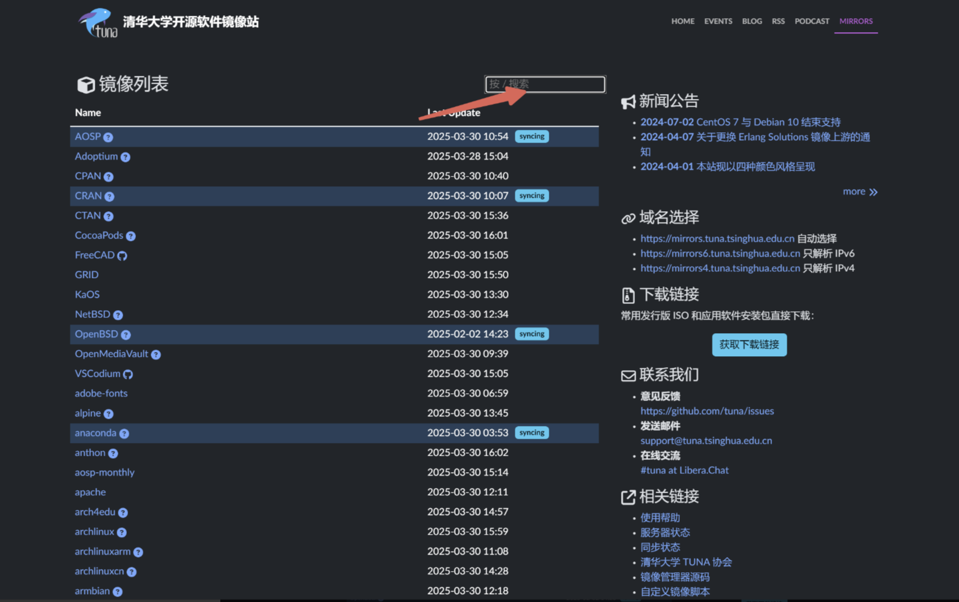Viewport: 959px width, 602px height.
Task: Open the 使用帮助 related link
Action: pyautogui.click(x=660, y=518)
